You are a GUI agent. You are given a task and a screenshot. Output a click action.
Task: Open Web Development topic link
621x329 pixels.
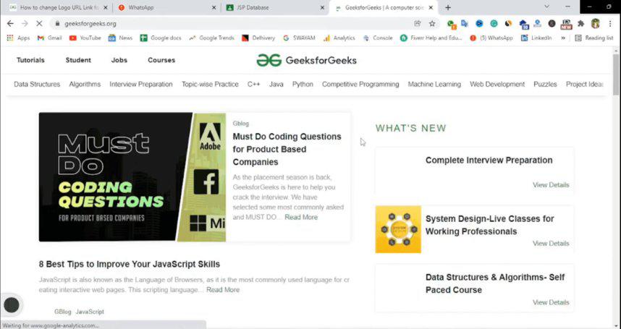(497, 84)
